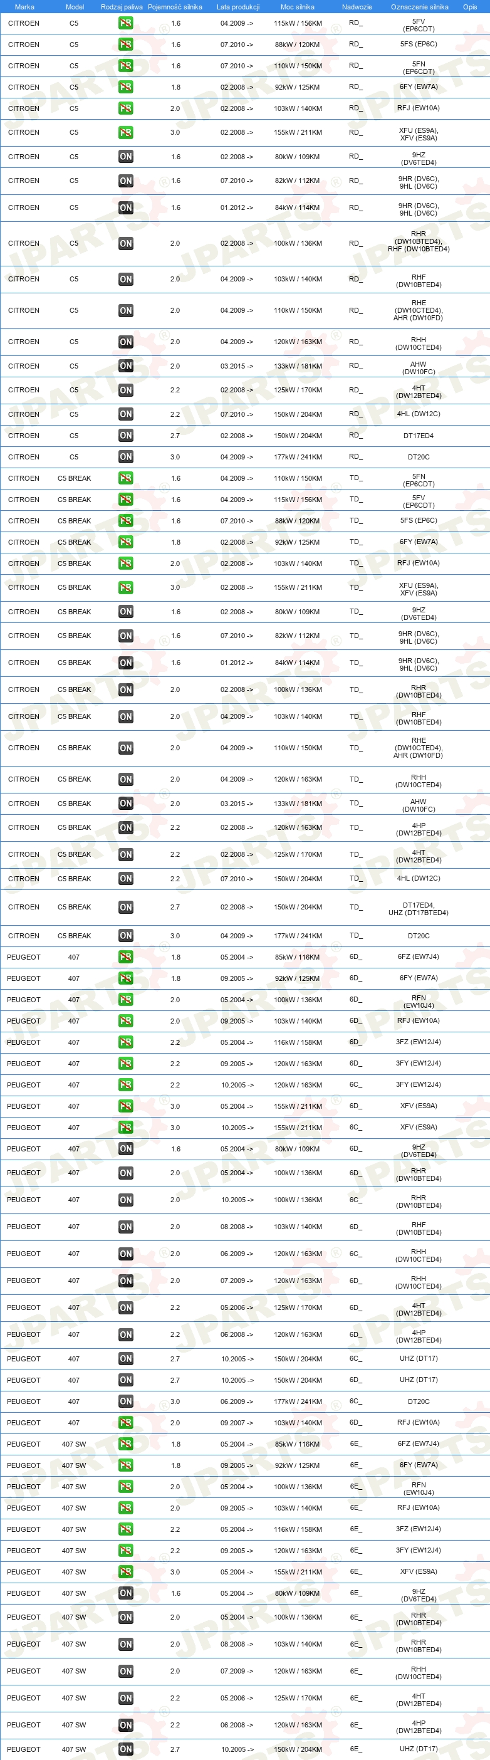This screenshot has height=1760, width=490.
Task: Click ON icon for Peugeot 407 6D_ 1.6 80kW/109KM
Action: (x=126, y=1149)
